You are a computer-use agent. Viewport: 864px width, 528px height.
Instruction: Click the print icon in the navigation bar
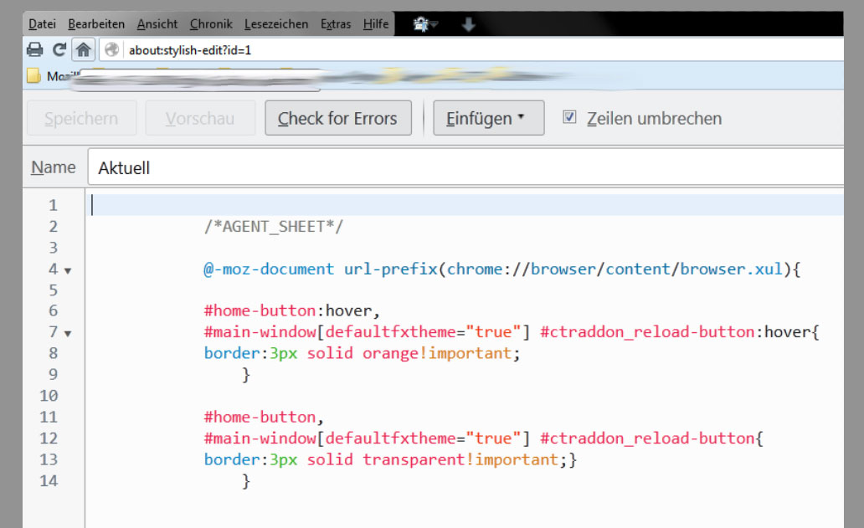(x=34, y=50)
